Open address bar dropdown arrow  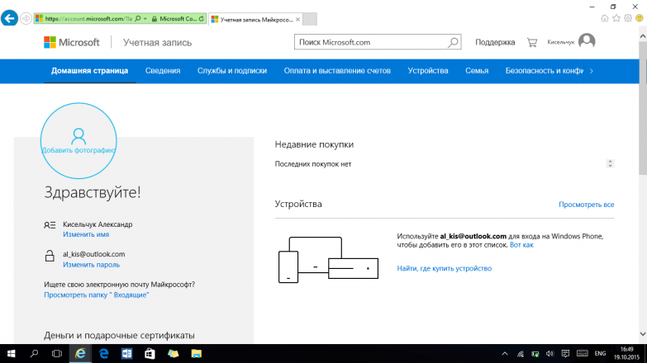(145, 19)
